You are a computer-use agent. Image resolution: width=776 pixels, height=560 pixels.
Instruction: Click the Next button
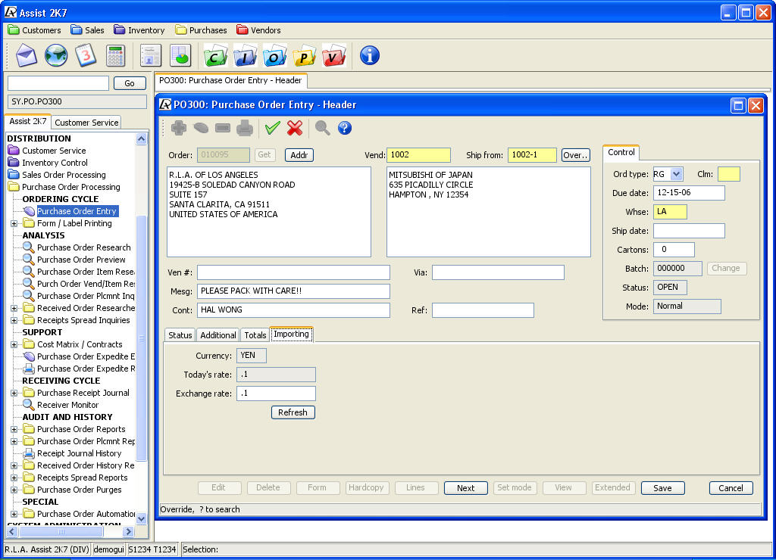point(466,488)
